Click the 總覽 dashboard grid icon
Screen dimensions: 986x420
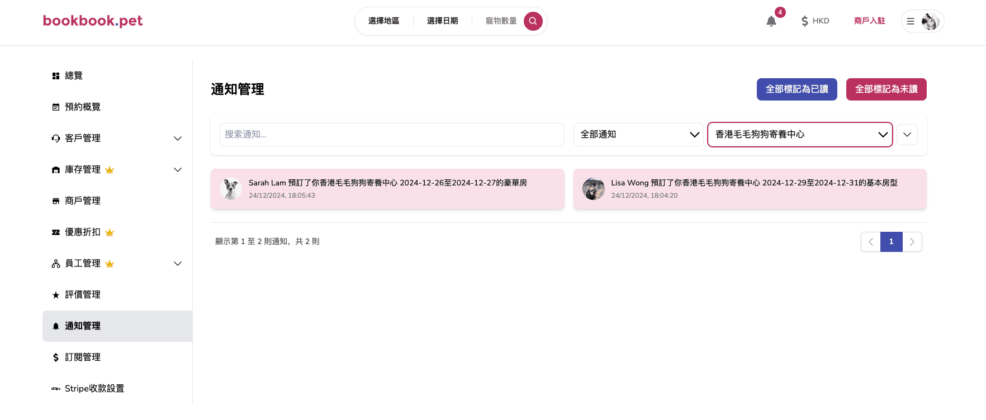point(56,76)
